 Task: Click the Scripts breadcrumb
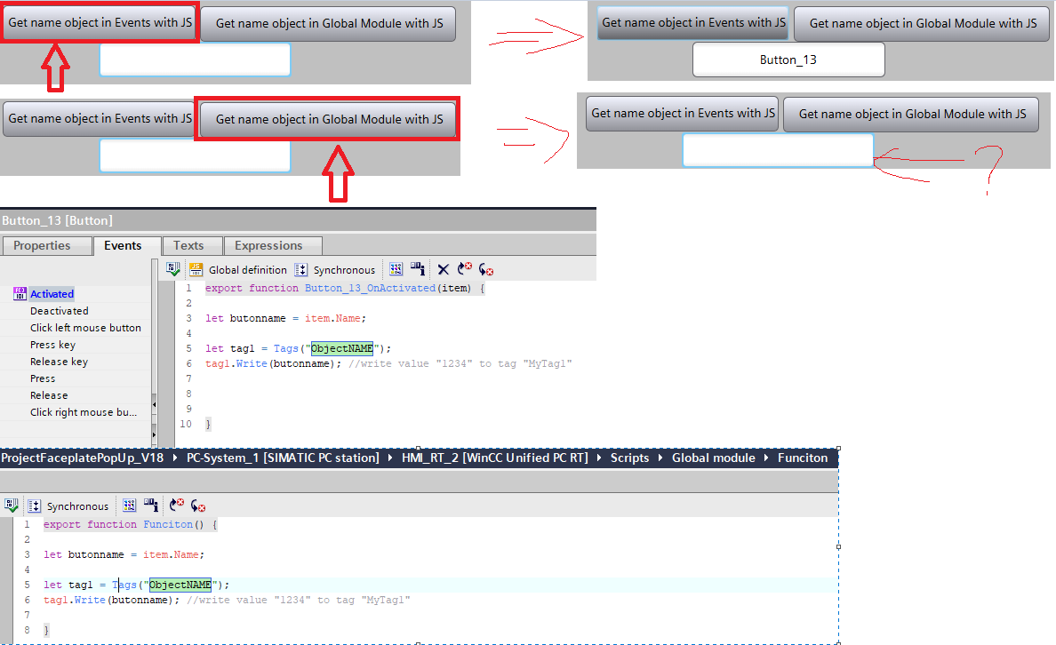point(629,458)
